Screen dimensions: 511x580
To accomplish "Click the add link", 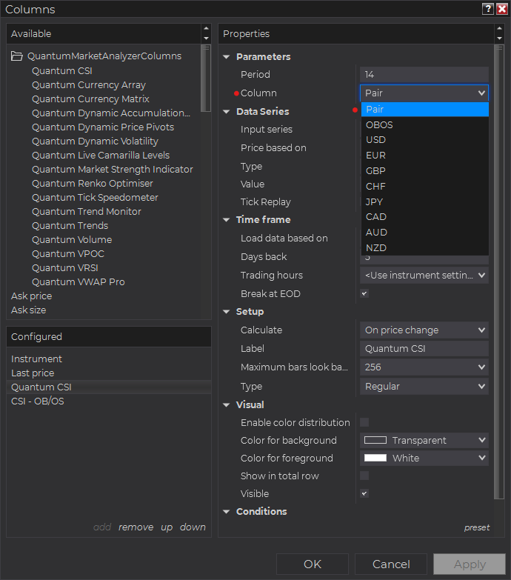I will (x=102, y=527).
